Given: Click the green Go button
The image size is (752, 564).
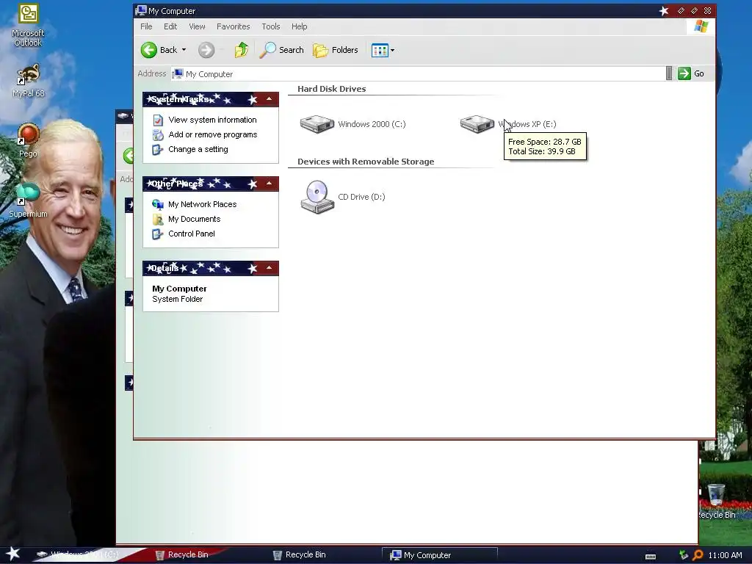Looking at the screenshot, I should [691, 73].
